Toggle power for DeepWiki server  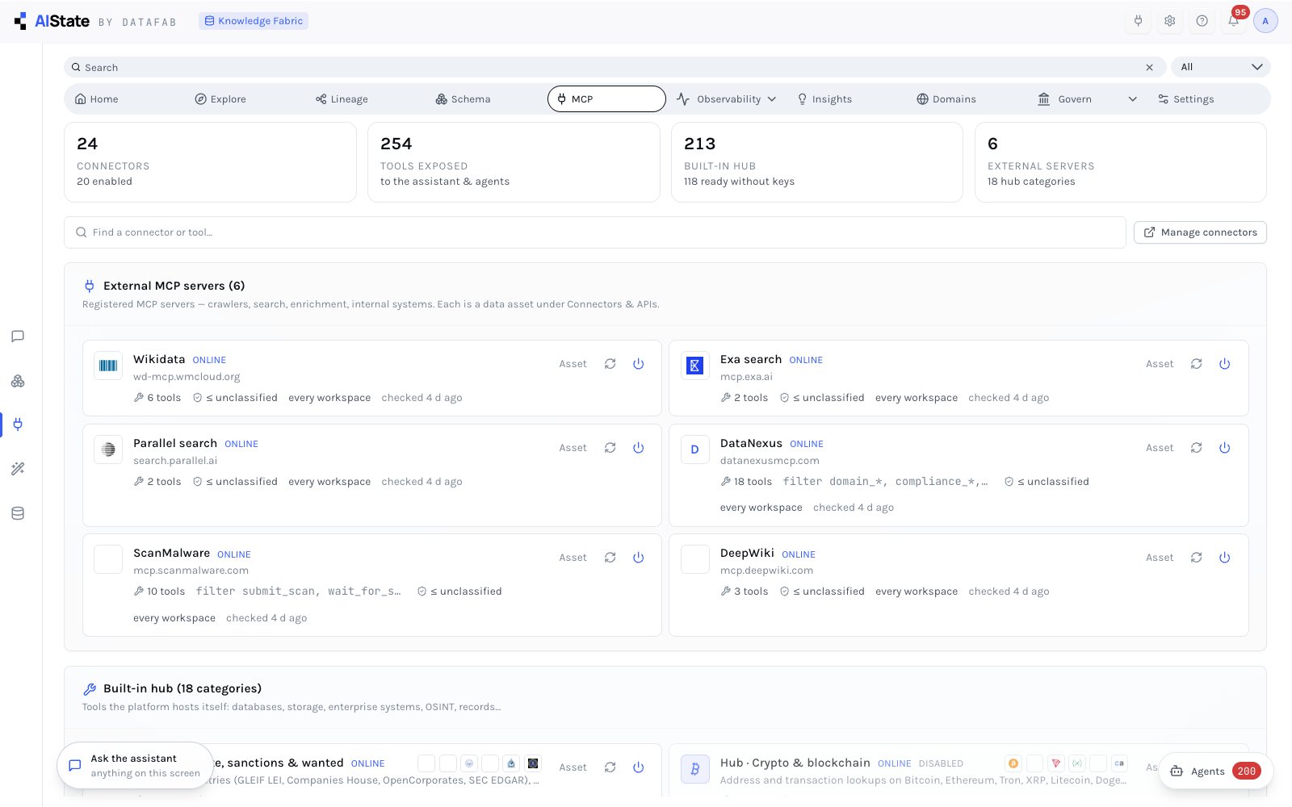click(1225, 558)
